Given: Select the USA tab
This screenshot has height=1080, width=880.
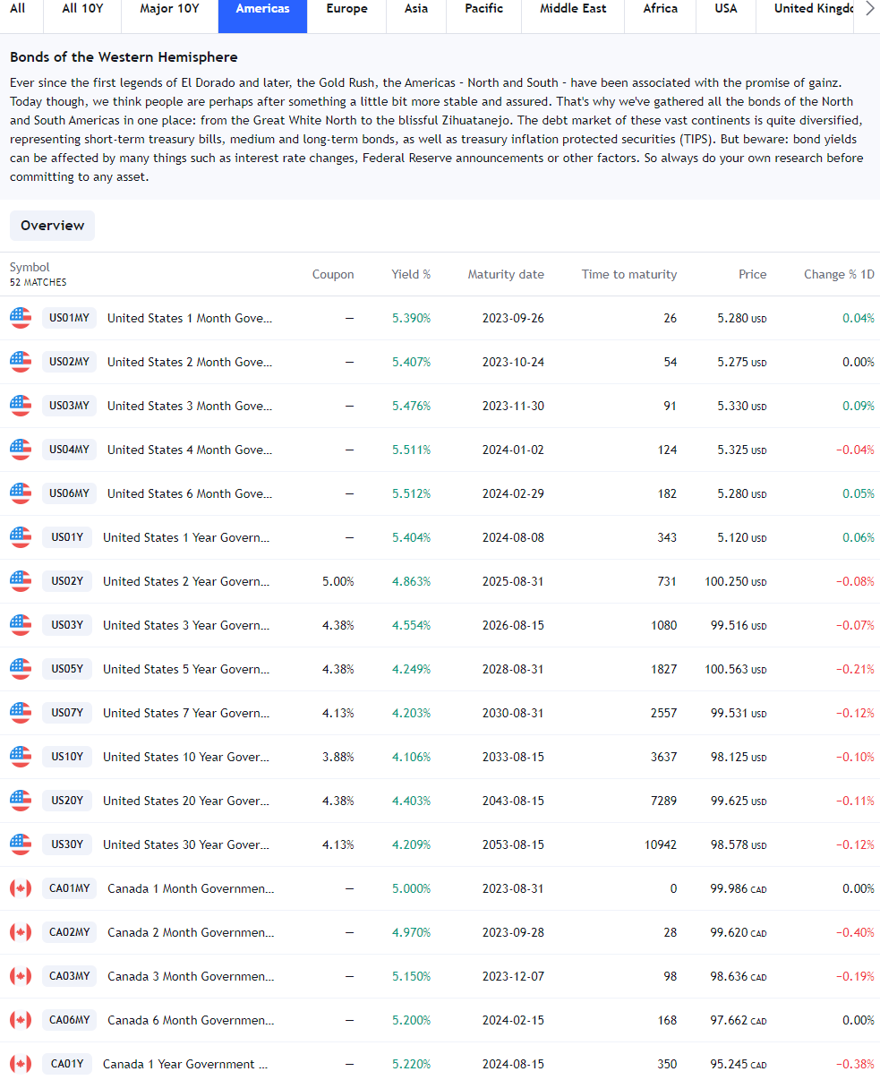Looking at the screenshot, I should click(726, 9).
